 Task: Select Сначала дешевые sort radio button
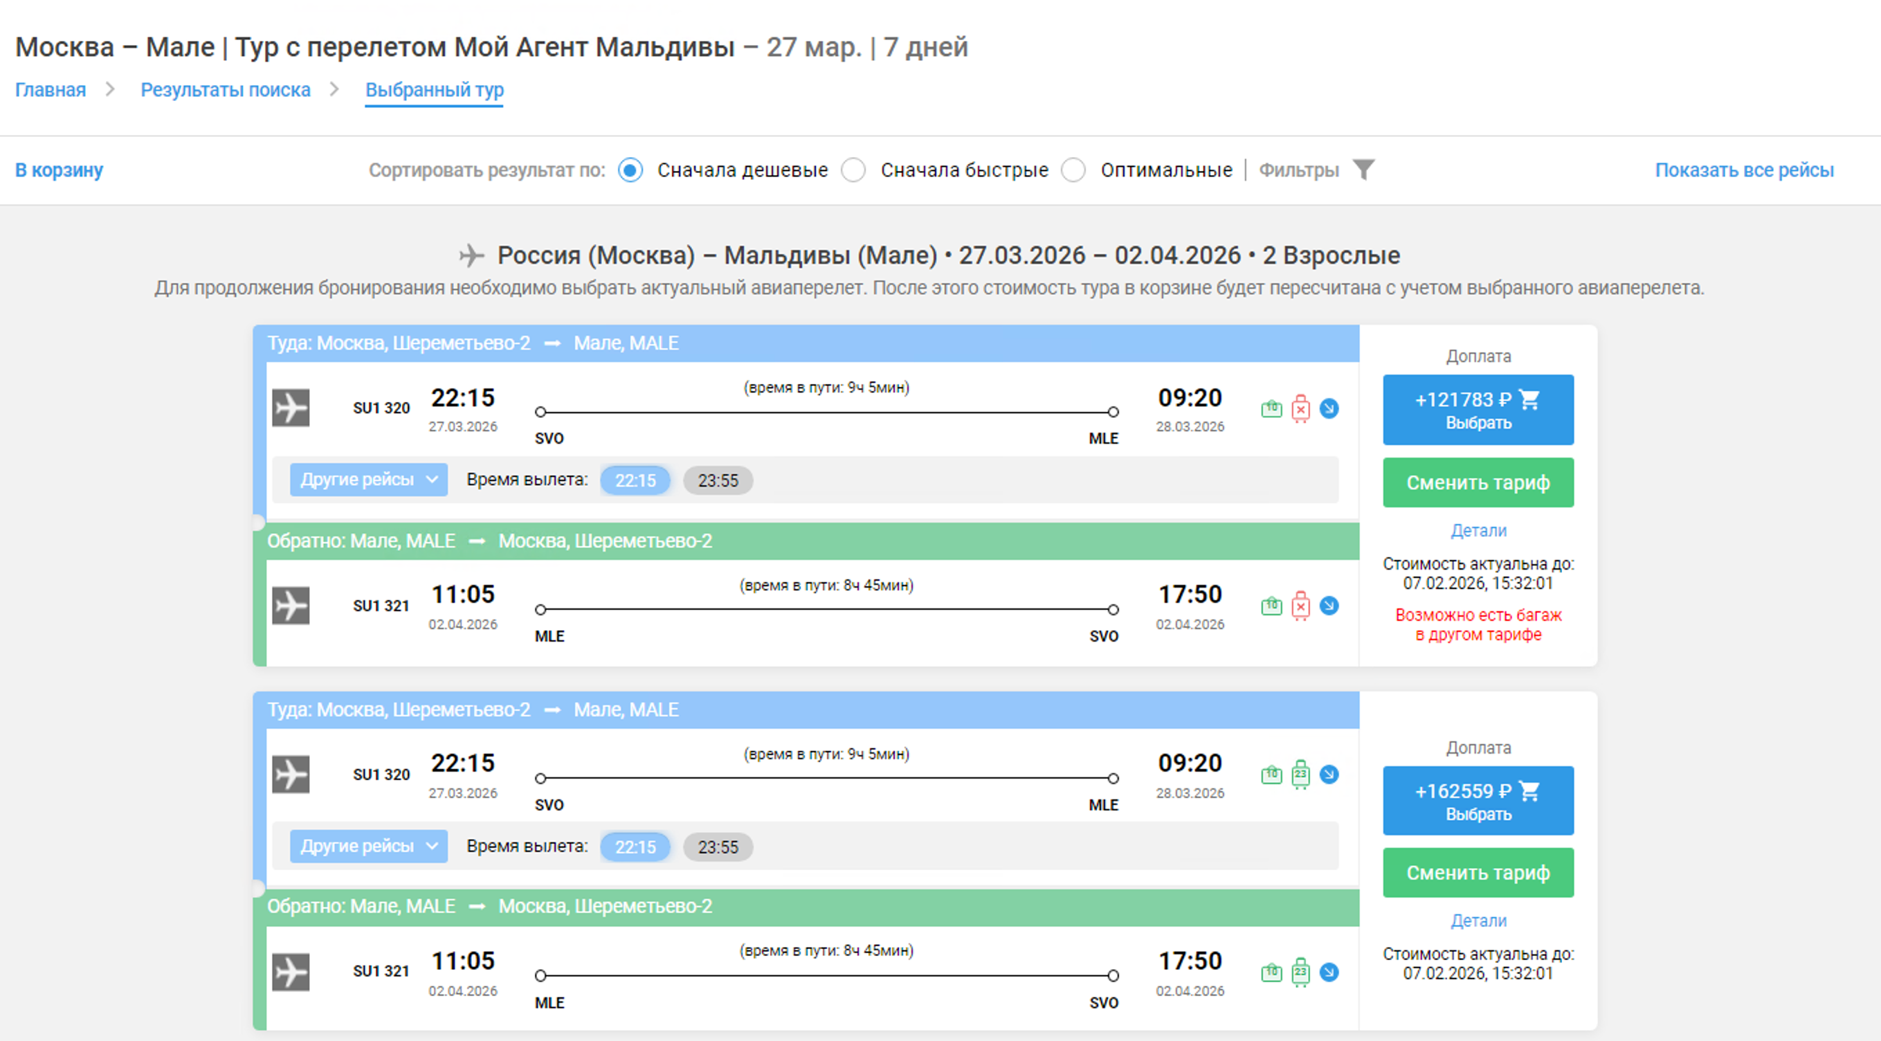[630, 170]
